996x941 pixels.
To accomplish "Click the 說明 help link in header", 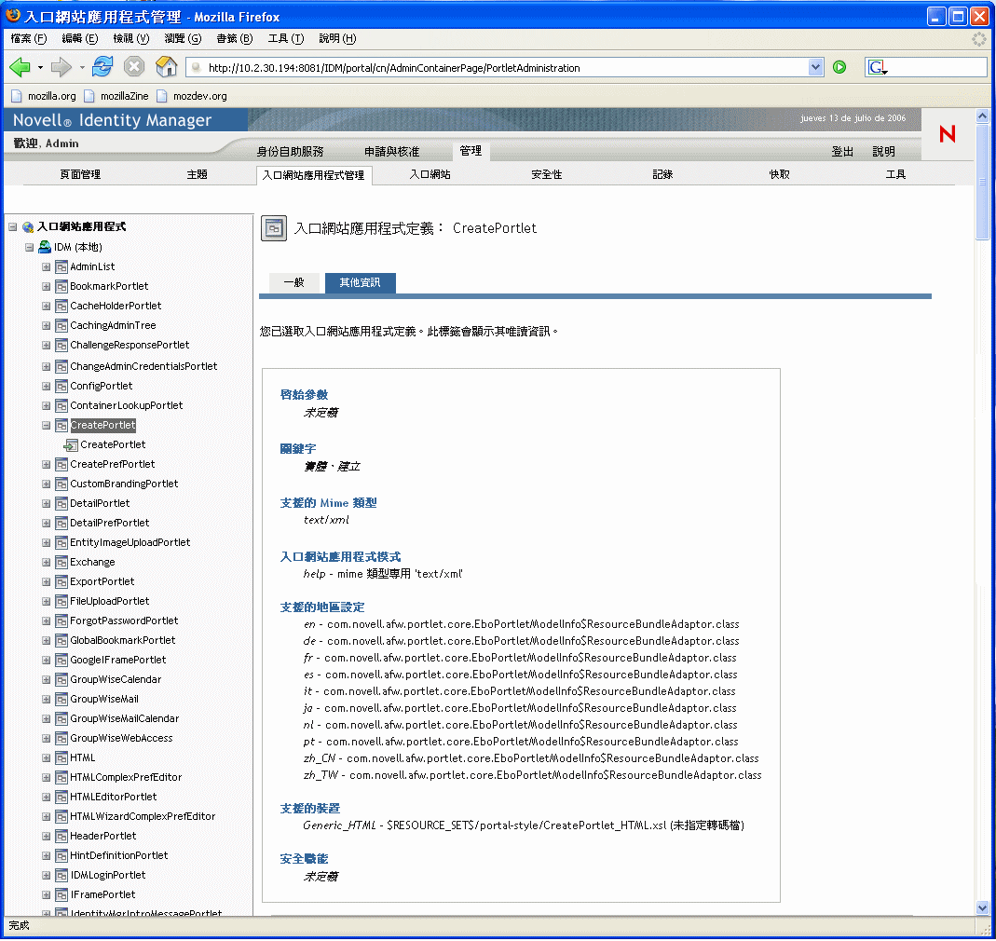I will [x=883, y=152].
